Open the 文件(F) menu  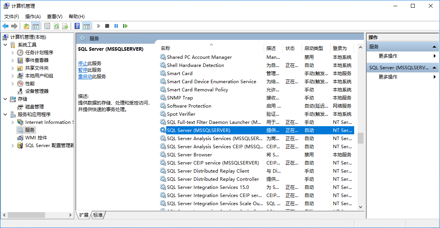coord(12,17)
